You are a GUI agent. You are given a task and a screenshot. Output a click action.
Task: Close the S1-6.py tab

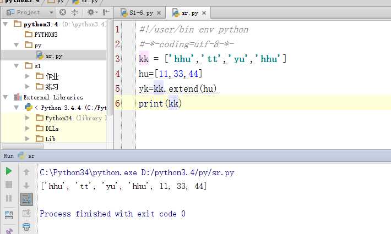pyautogui.click(x=159, y=13)
